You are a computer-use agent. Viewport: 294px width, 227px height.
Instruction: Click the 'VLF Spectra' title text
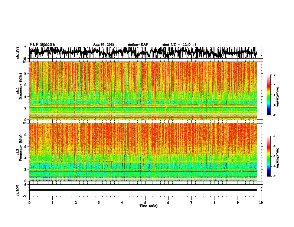[42, 45]
